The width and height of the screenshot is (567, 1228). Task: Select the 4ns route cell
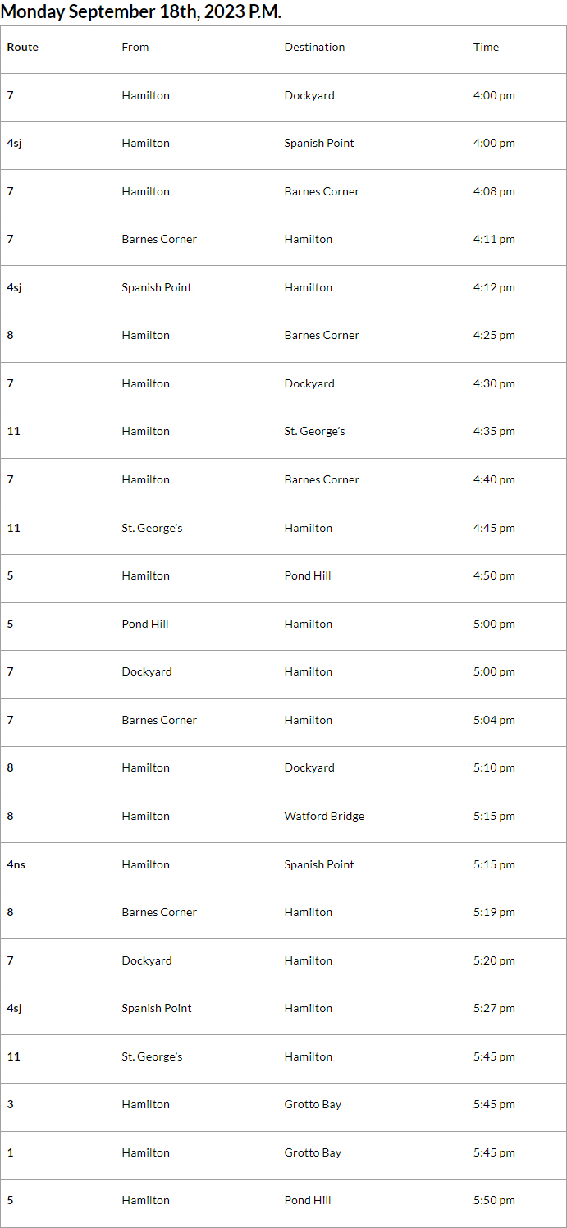point(16,864)
